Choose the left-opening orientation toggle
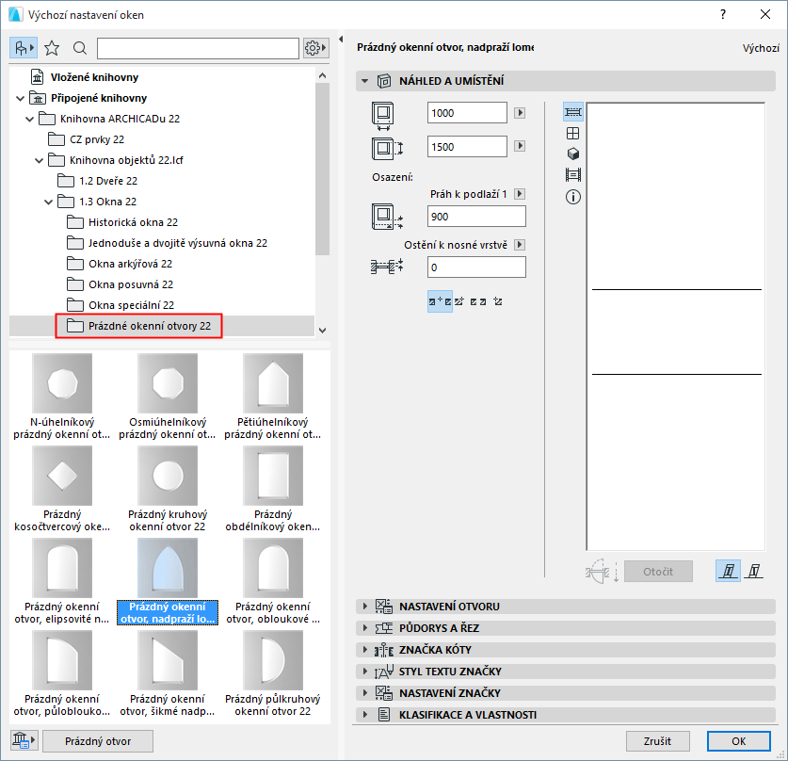The image size is (788, 761). (728, 572)
